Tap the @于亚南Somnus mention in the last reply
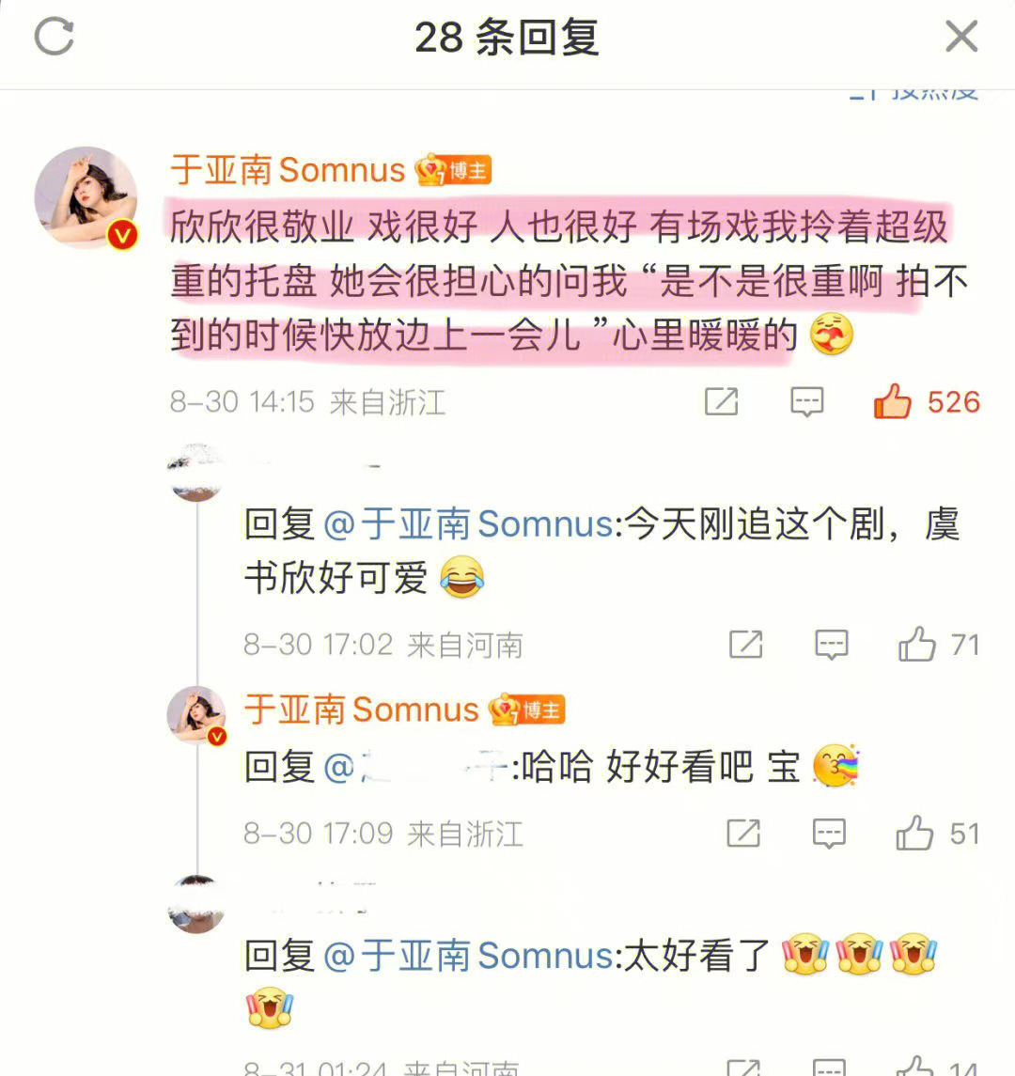The width and height of the screenshot is (1015, 1076). coord(468,956)
